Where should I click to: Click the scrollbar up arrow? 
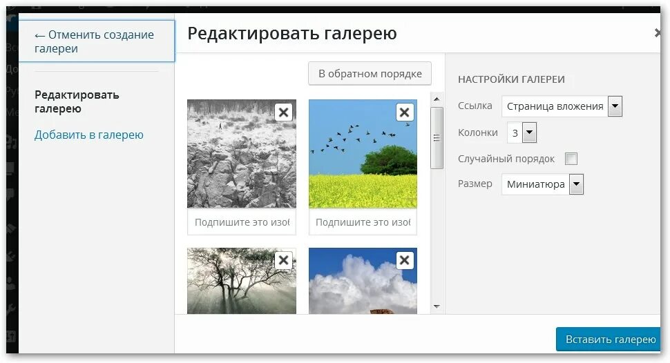437,99
